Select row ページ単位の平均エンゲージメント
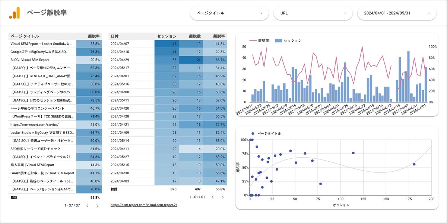 55,108
